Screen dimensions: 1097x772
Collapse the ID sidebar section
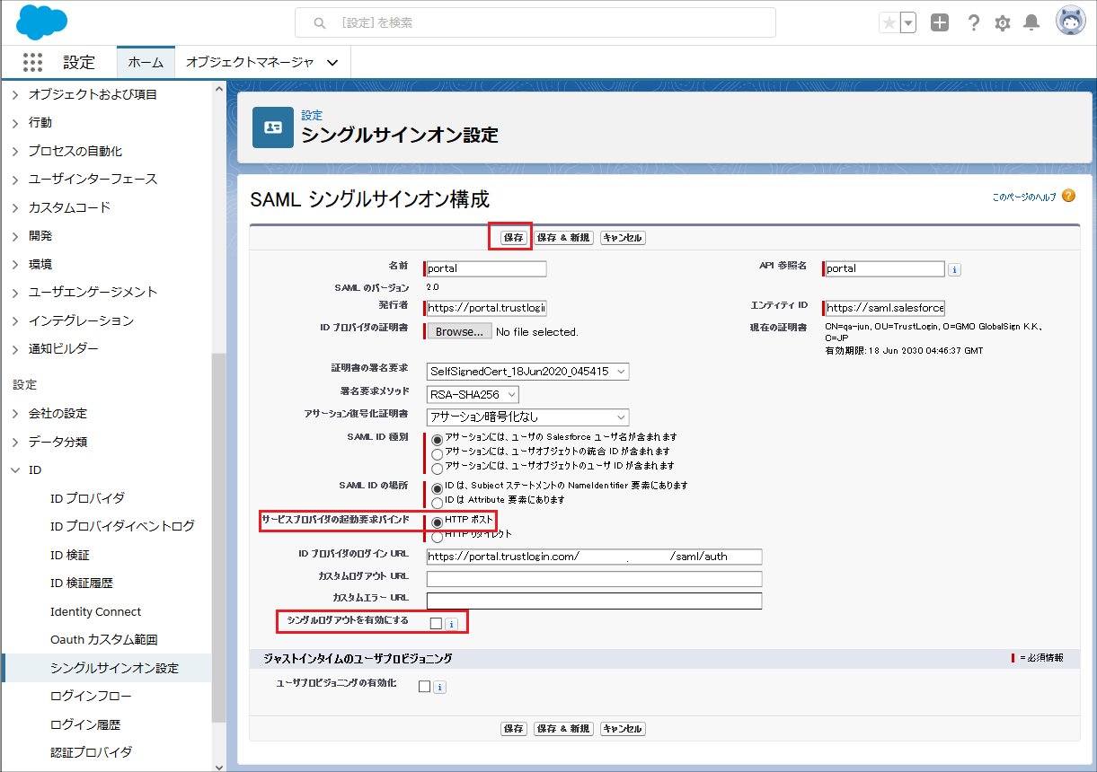tap(15, 469)
